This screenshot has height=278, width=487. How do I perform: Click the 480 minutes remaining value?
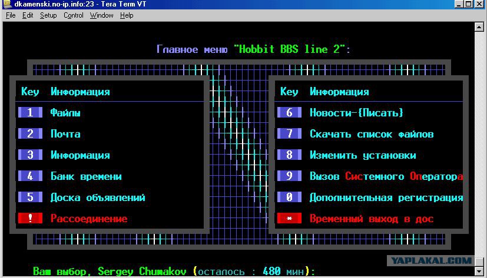(x=271, y=271)
